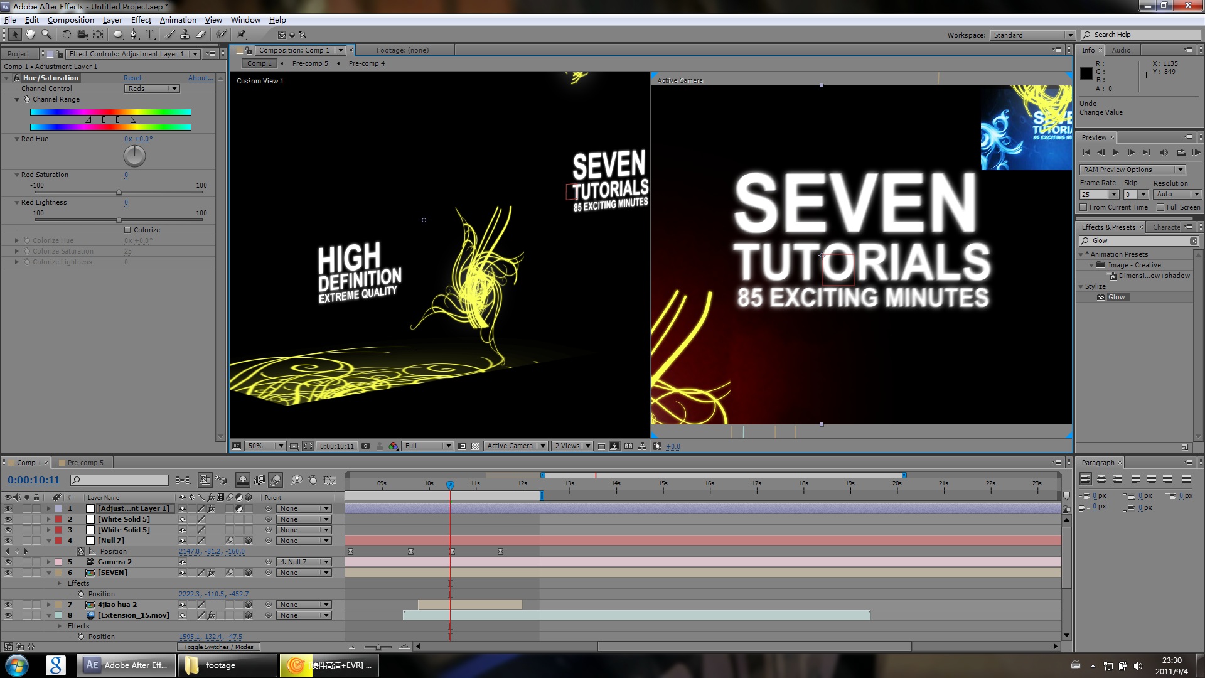Screen dimensions: 1205x678
Task: Select the Puppet Pin tool
Action: 242,35
